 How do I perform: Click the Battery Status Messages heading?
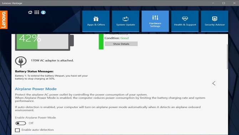tap(34, 71)
